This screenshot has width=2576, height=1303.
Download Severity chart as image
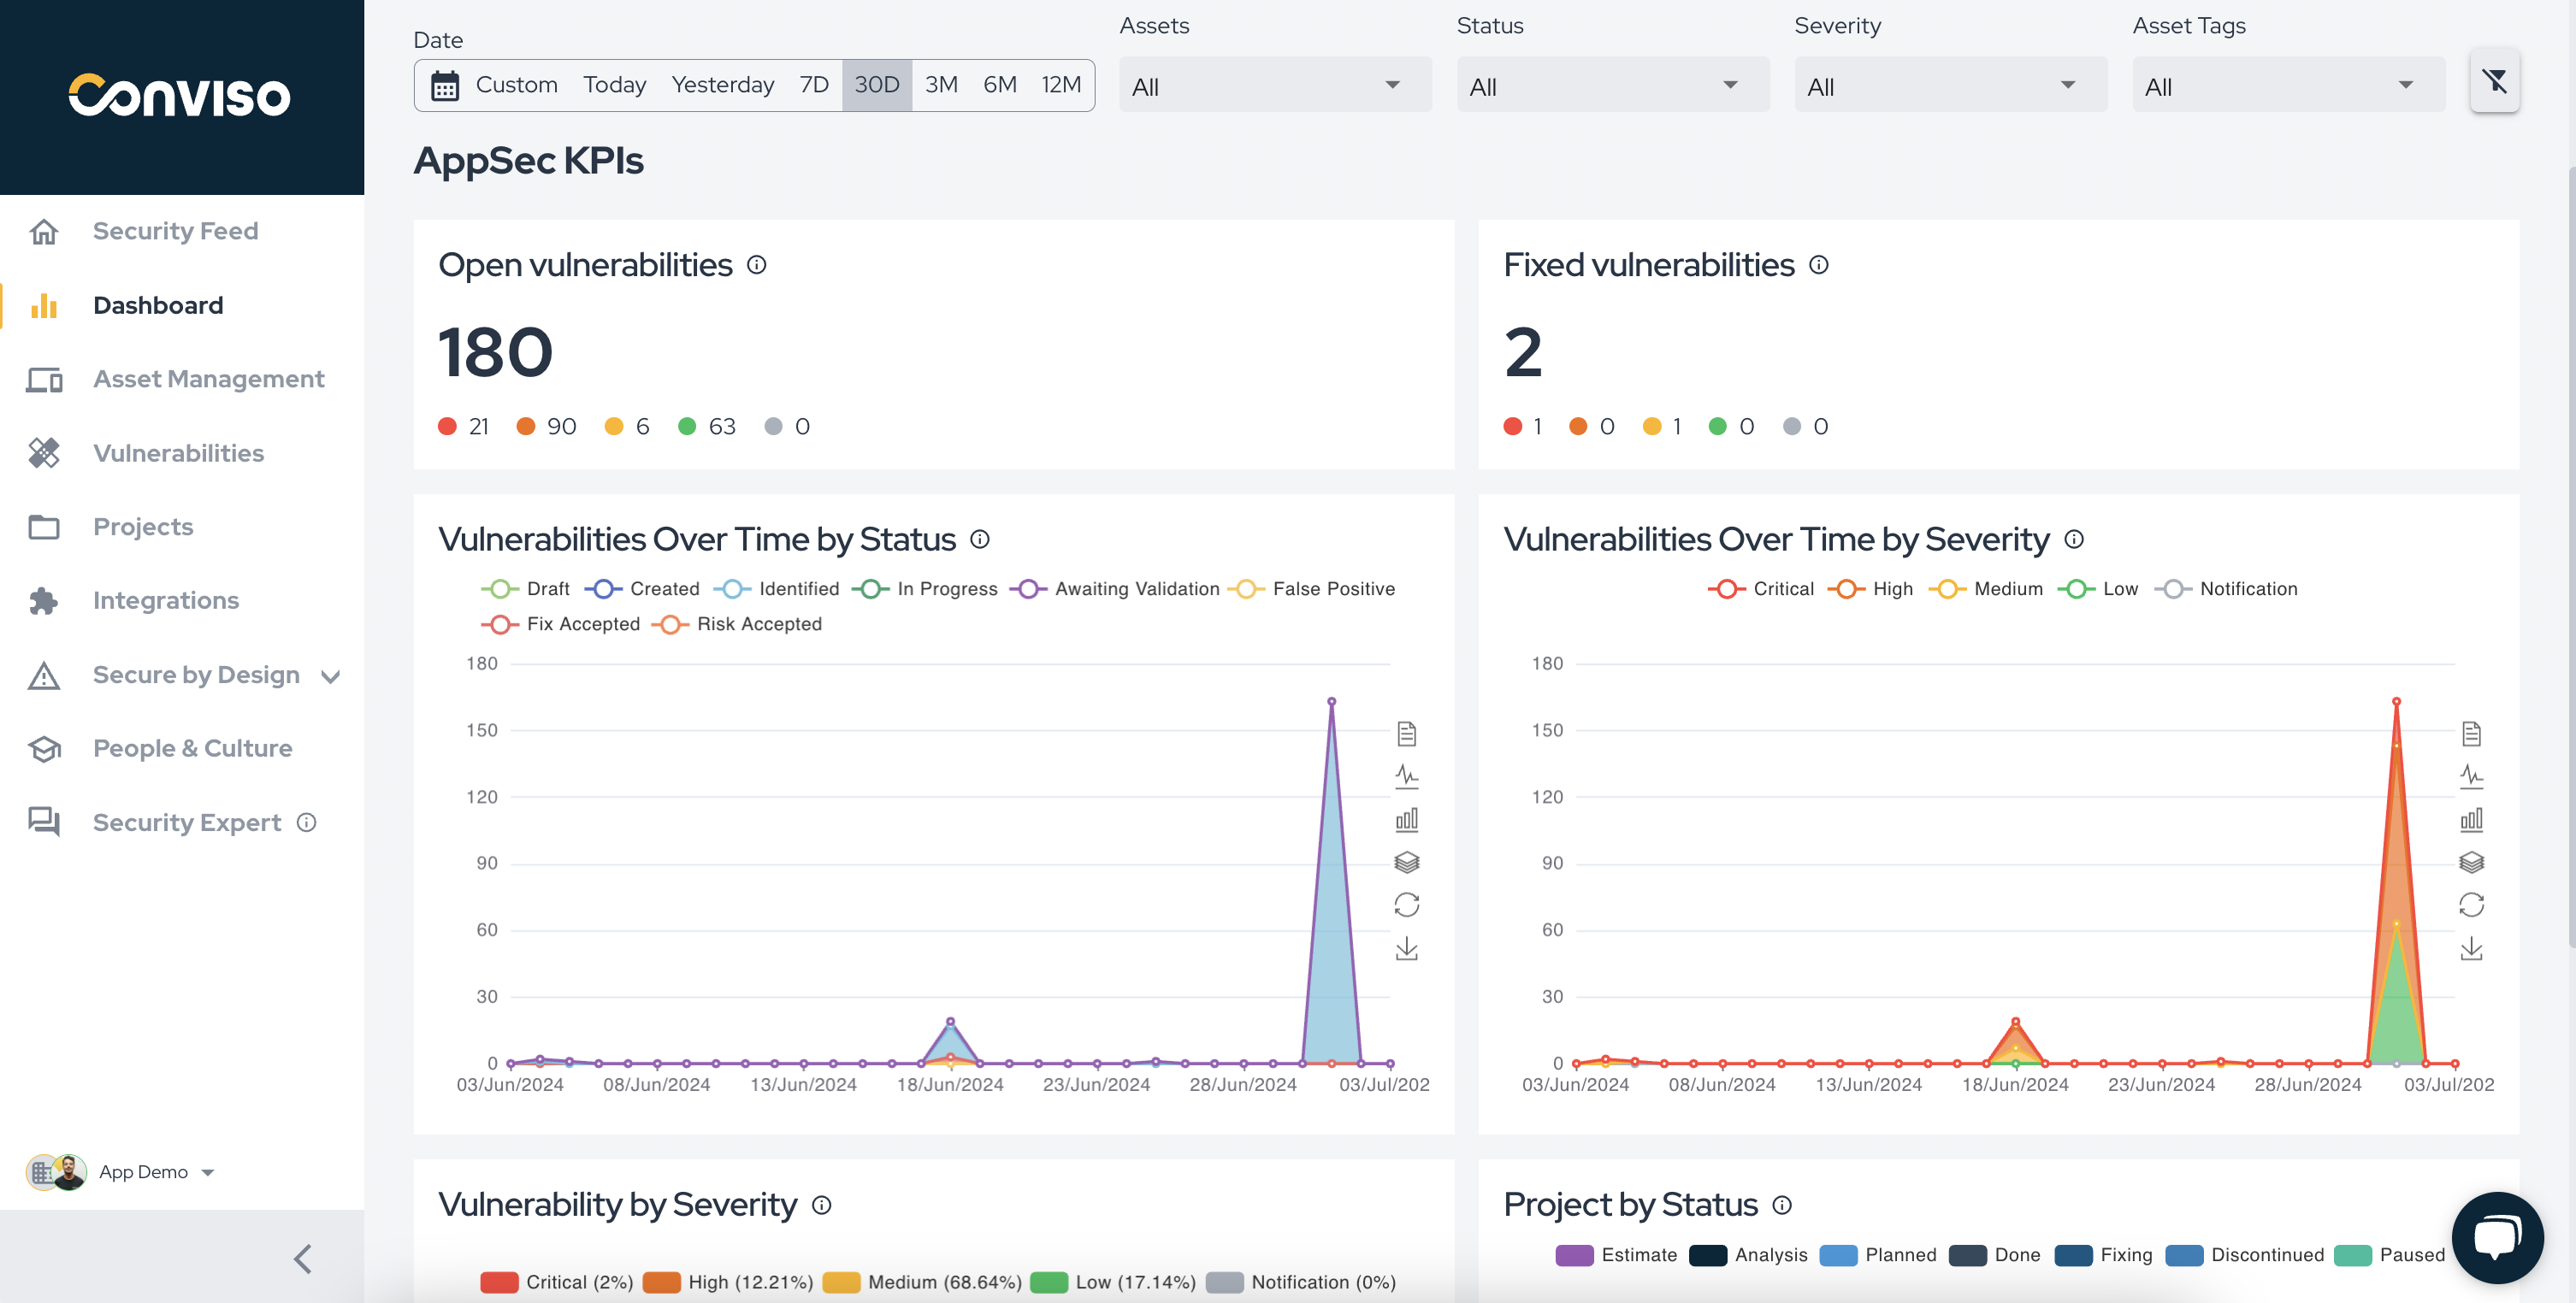coord(2471,948)
